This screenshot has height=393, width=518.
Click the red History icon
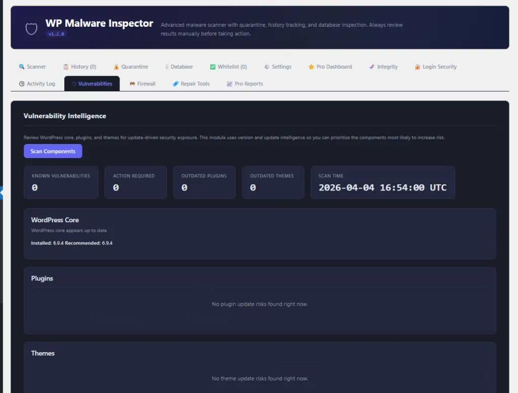click(66, 66)
